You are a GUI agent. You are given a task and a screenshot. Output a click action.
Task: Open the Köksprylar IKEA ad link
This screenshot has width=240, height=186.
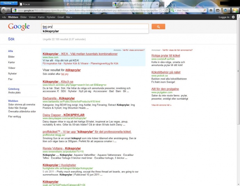coord(80,54)
